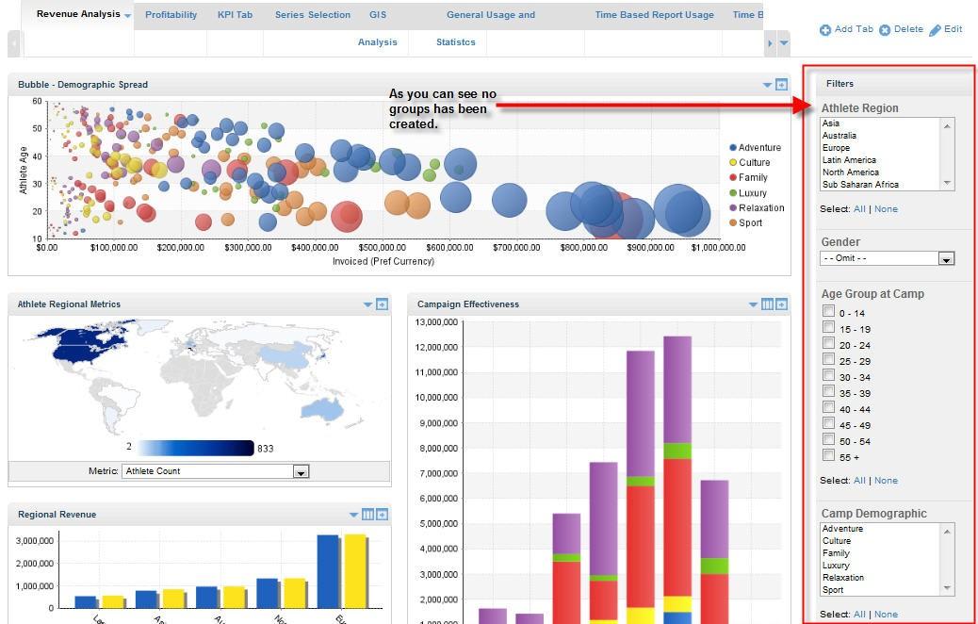Open the GIS tab

pyautogui.click(x=377, y=14)
